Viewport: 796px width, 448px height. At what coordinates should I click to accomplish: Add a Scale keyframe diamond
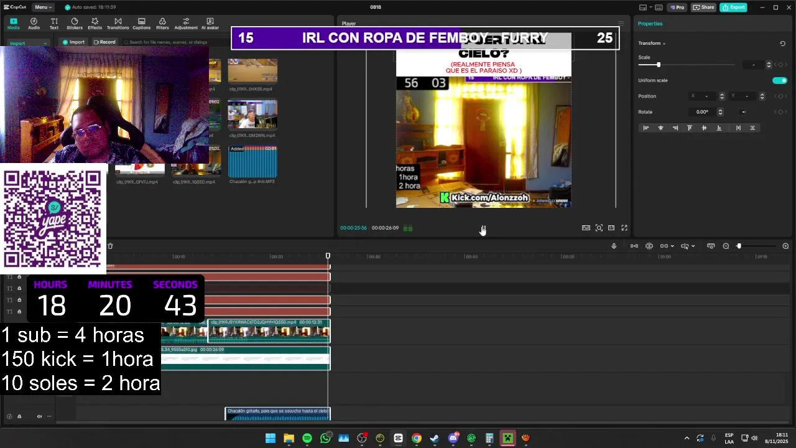coord(780,65)
